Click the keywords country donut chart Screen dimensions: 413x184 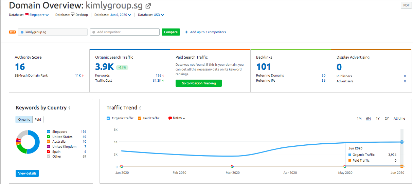coord(28,142)
